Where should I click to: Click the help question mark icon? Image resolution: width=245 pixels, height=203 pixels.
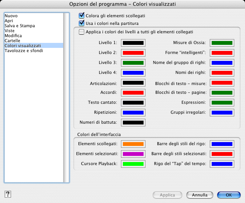point(7,194)
